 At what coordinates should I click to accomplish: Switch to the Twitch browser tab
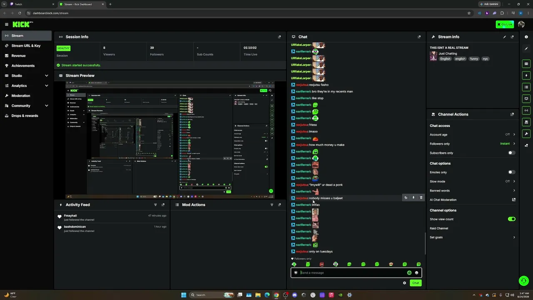32,4
